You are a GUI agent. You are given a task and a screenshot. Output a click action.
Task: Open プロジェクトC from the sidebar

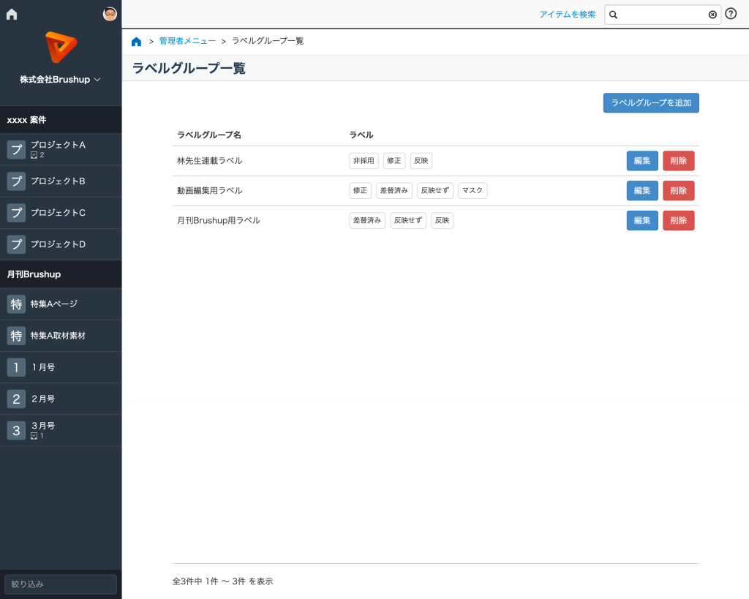point(61,213)
